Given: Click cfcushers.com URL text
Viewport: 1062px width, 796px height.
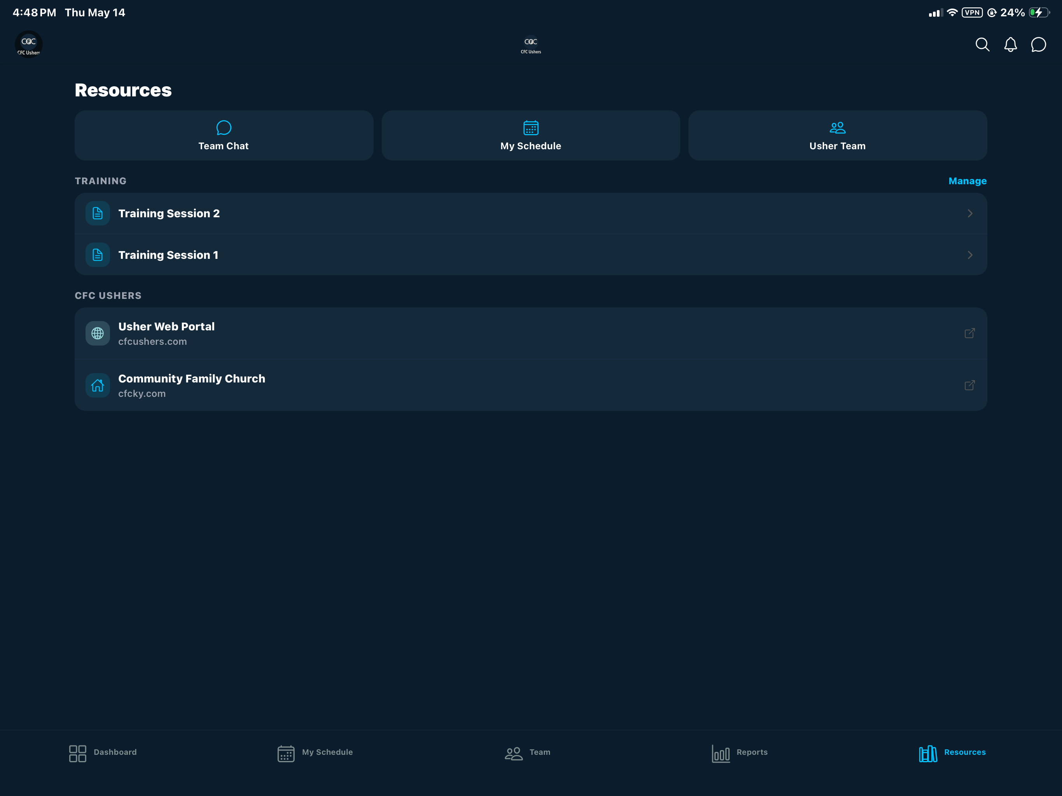Looking at the screenshot, I should [153, 341].
